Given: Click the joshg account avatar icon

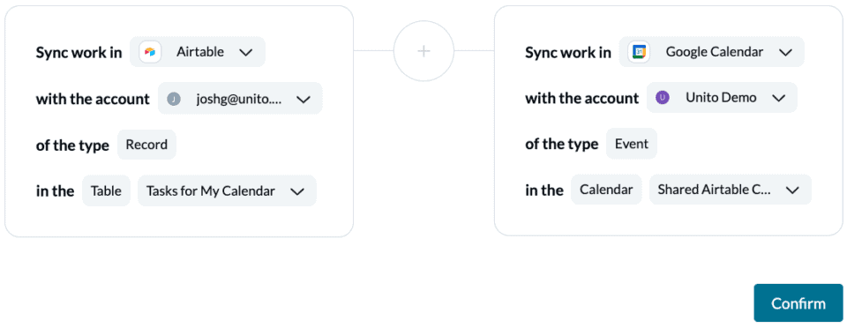Looking at the screenshot, I should (x=174, y=99).
